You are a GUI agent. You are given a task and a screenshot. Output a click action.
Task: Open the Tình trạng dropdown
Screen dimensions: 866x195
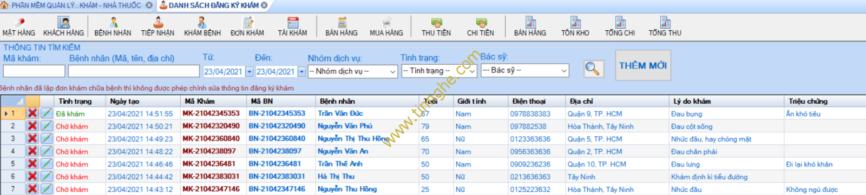pyautogui.click(x=471, y=71)
